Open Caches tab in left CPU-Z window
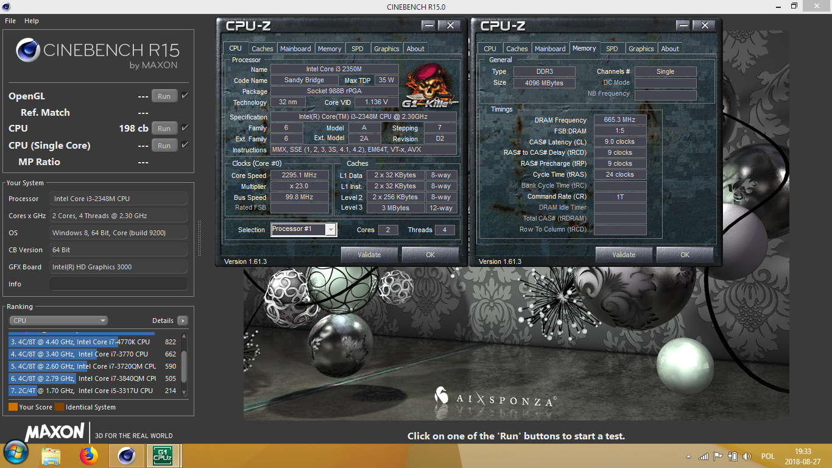This screenshot has width=832, height=468. pos(263,49)
